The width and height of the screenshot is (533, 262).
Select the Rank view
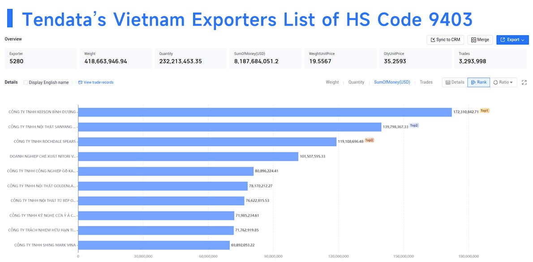(x=479, y=82)
